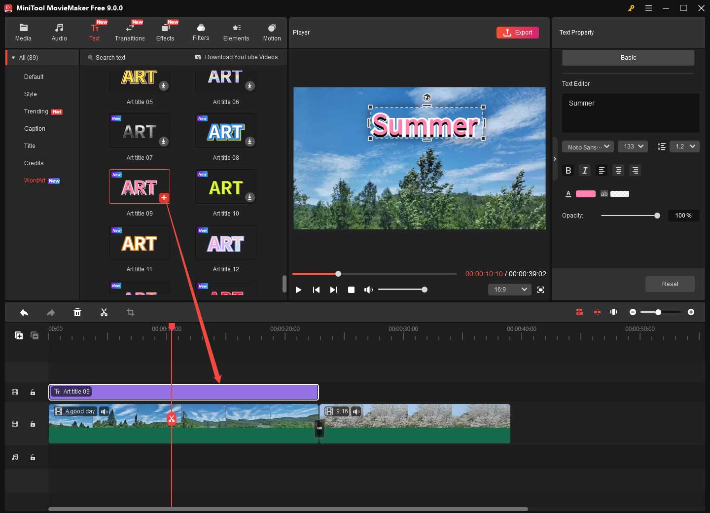The height and width of the screenshot is (513, 710).
Task: Undo the last action
Action: point(24,312)
